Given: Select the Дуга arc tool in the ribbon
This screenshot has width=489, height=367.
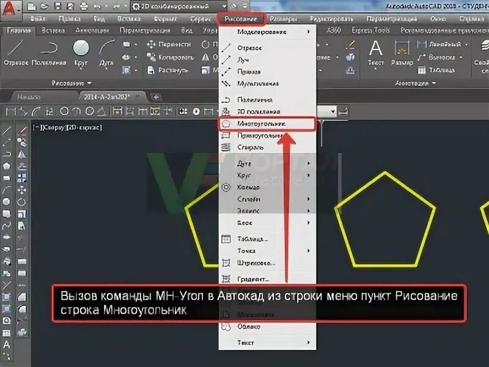Looking at the screenshot, I should 106,53.
